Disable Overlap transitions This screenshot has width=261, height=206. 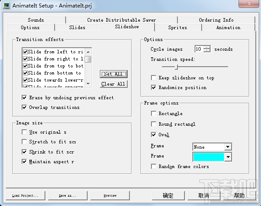(x=24, y=107)
